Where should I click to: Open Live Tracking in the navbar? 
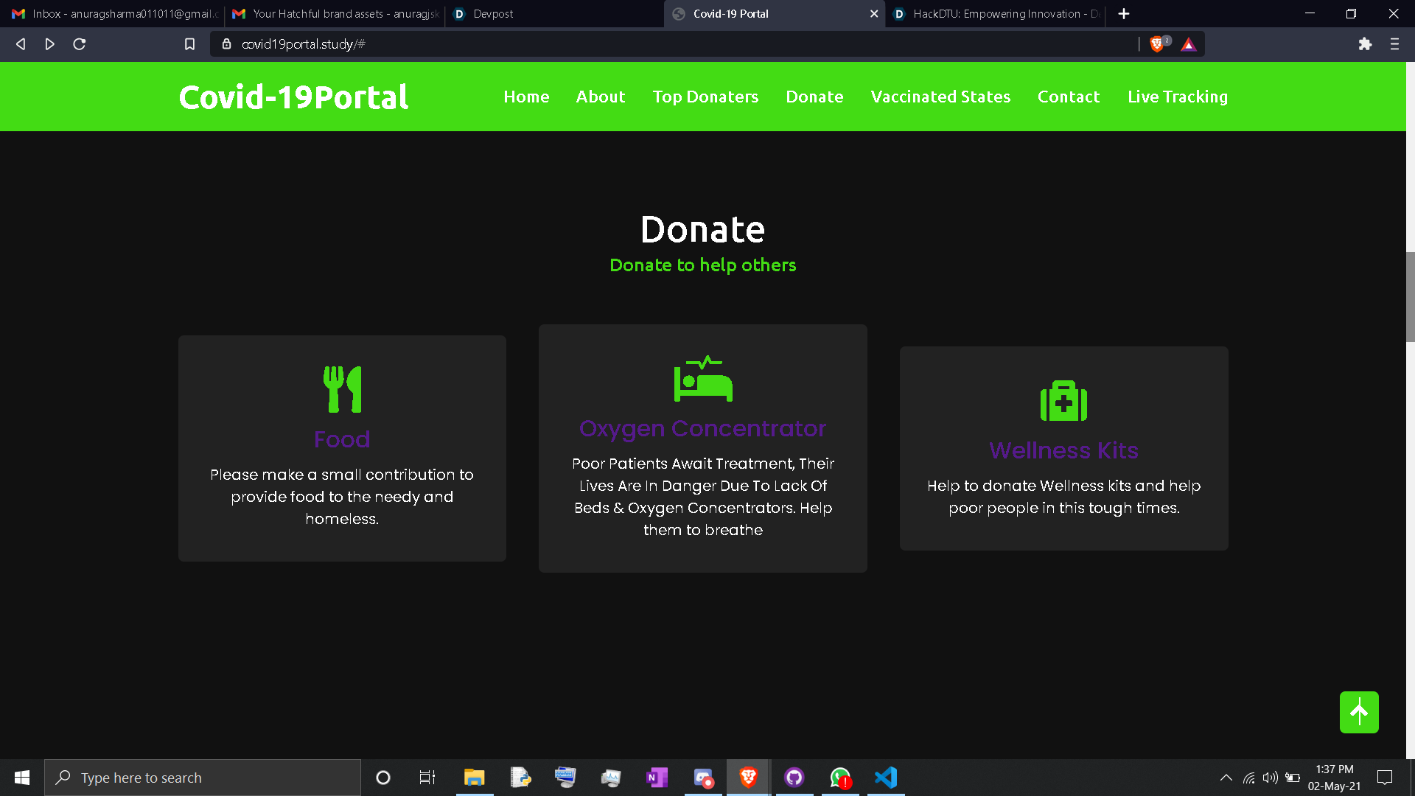pos(1177,97)
